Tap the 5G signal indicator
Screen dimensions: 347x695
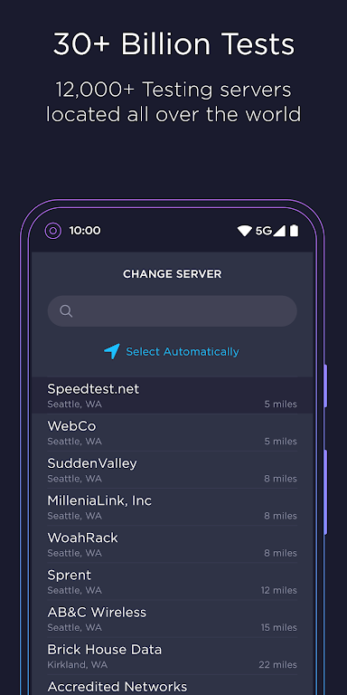tap(263, 231)
